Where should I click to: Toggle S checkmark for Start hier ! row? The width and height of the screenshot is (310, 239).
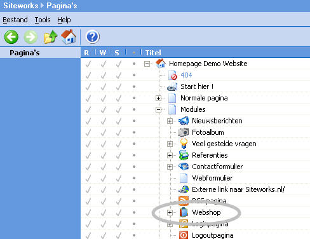118,86
